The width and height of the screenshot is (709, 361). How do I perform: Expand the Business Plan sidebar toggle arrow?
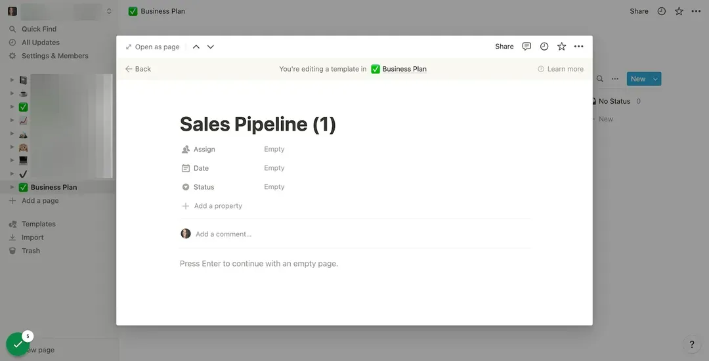[x=12, y=187]
